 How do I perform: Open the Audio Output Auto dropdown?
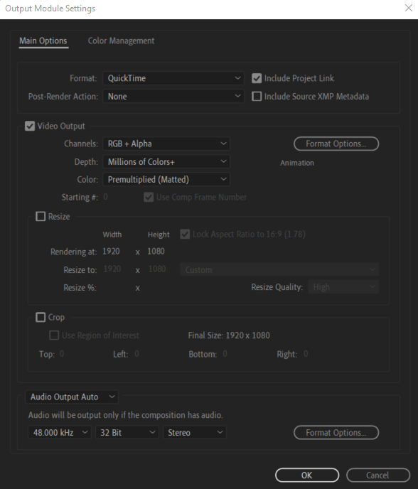[72, 397]
